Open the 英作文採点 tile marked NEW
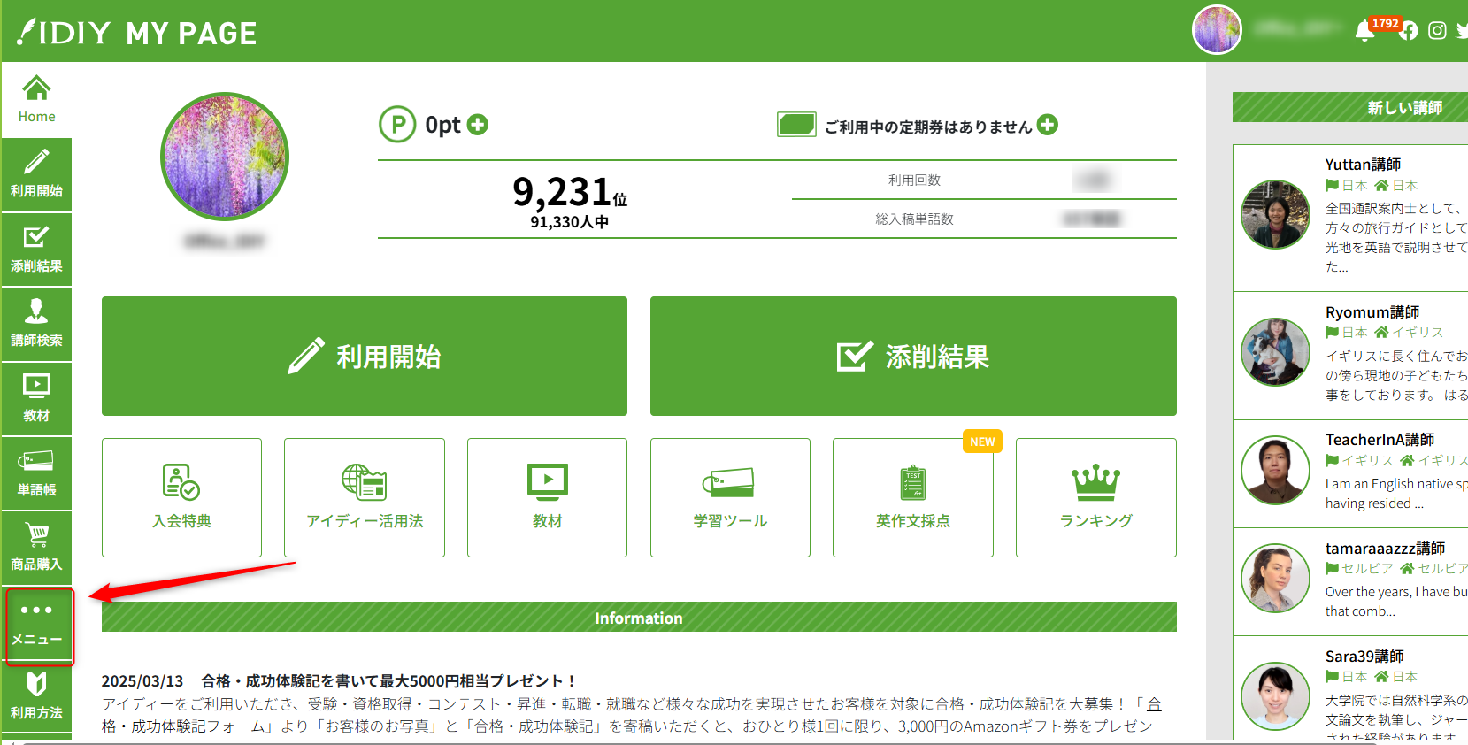The image size is (1468, 745). [x=913, y=497]
